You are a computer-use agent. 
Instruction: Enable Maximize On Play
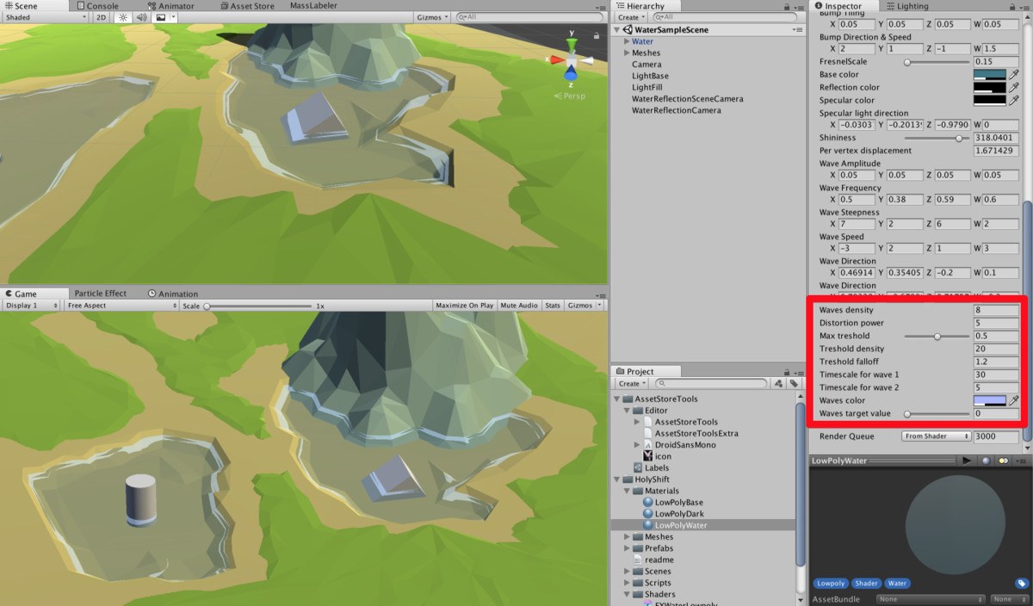[x=464, y=306]
